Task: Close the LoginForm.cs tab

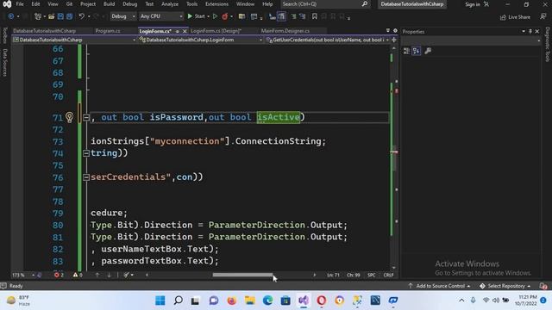Action: (x=185, y=31)
